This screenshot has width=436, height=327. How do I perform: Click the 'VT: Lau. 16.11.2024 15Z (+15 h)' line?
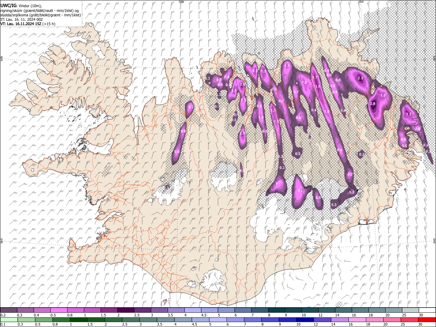point(28,24)
